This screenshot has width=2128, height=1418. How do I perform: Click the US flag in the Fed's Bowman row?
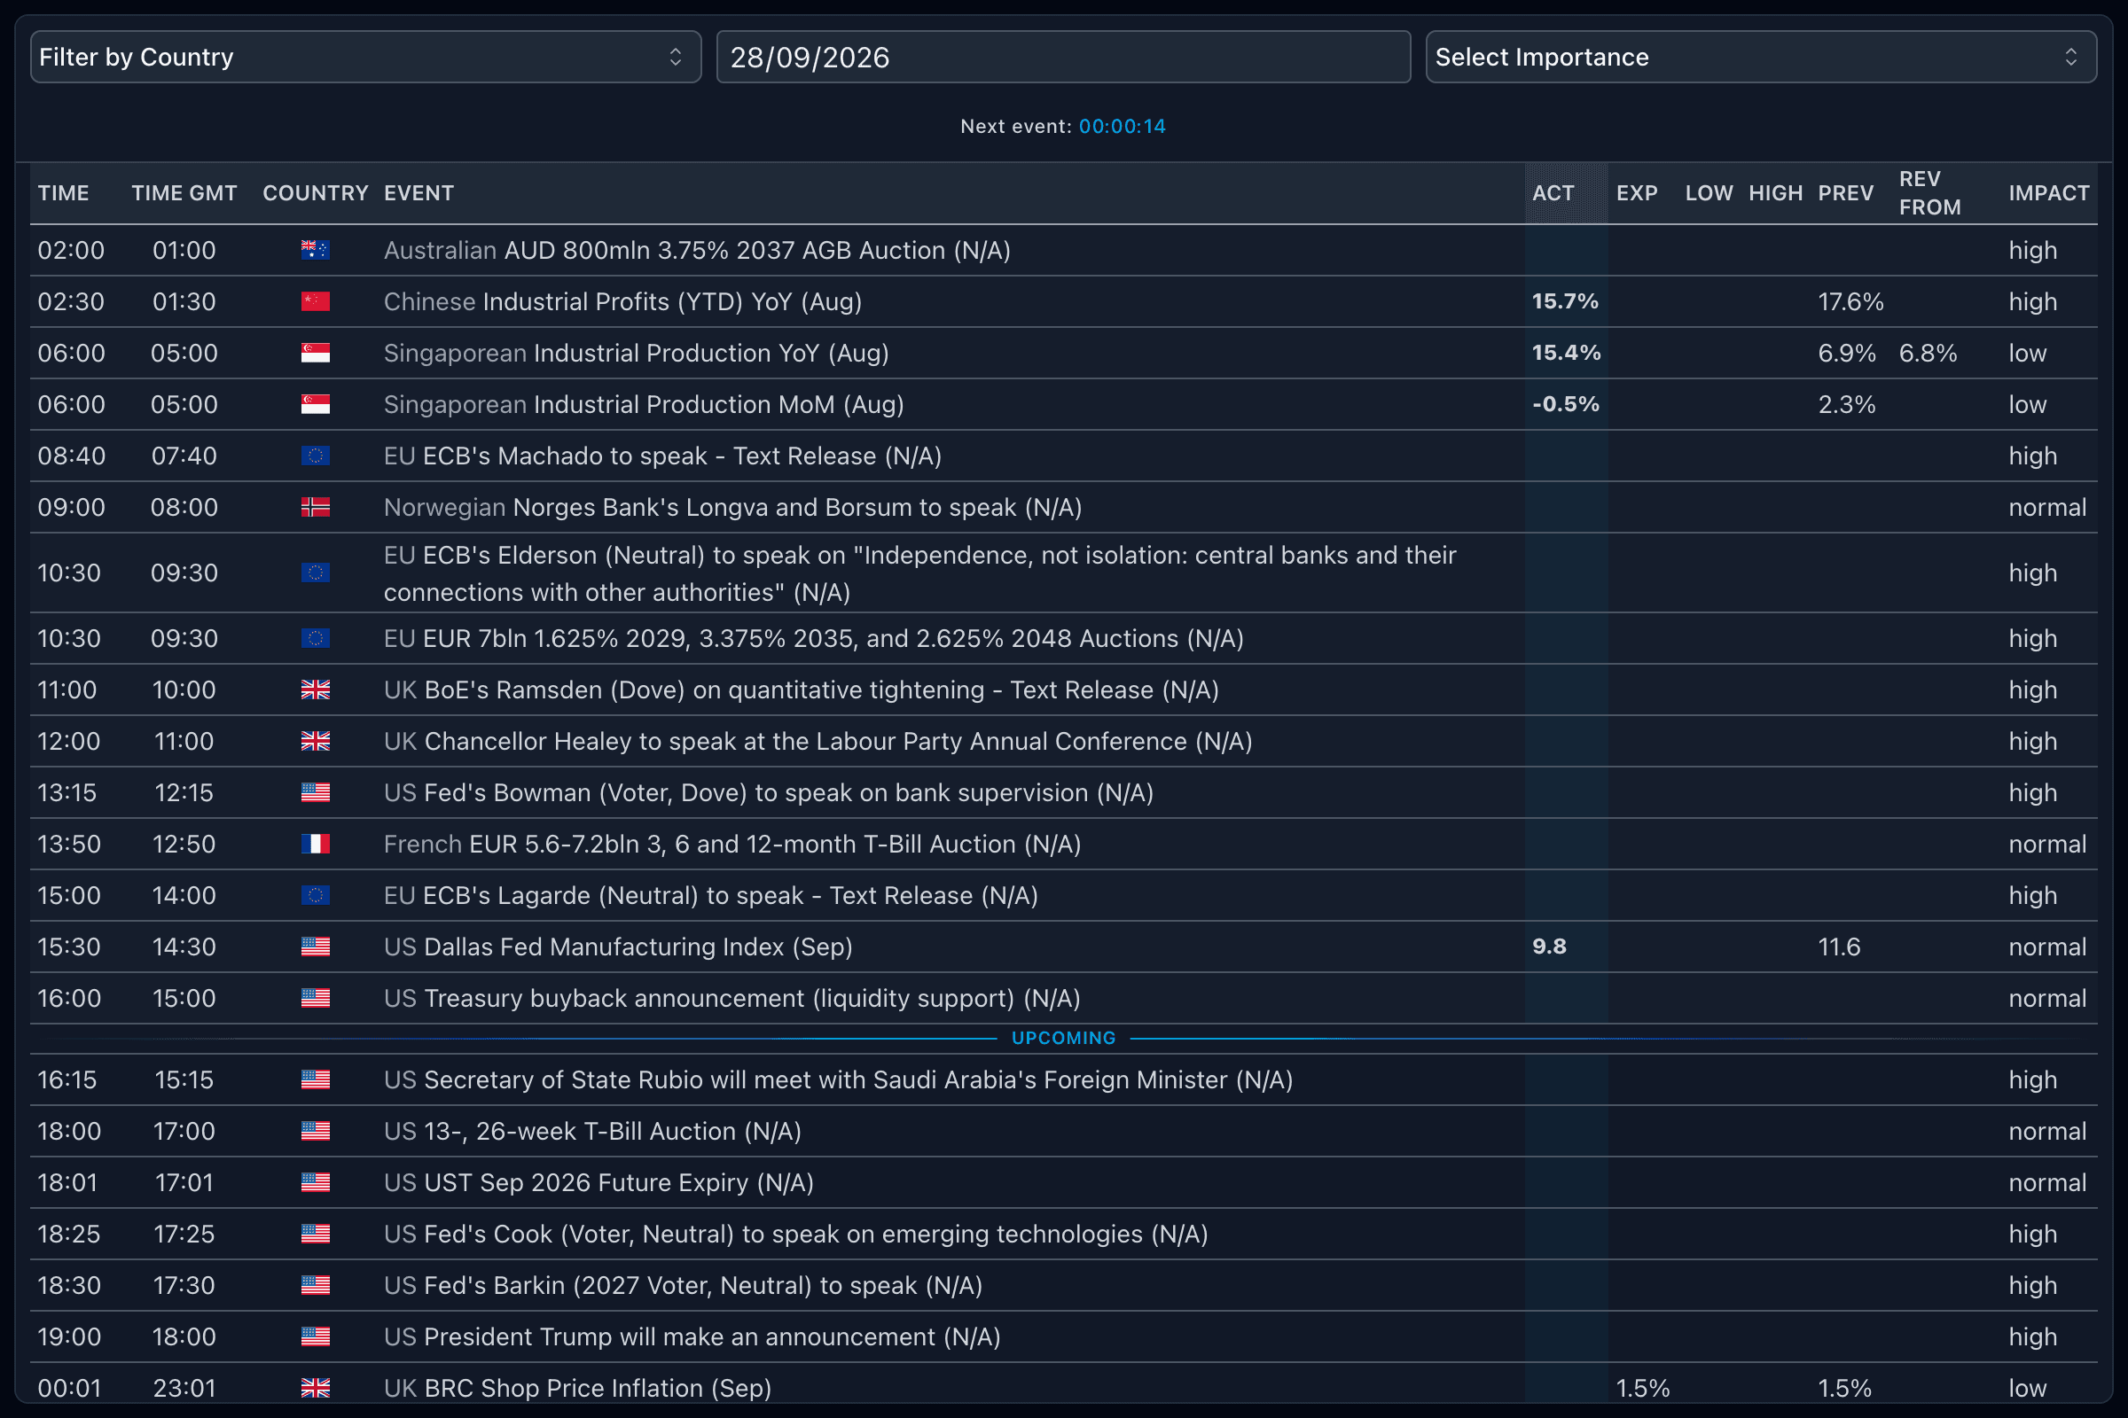[315, 793]
